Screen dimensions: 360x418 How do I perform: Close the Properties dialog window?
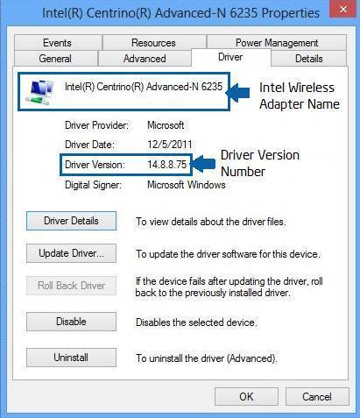click(x=342, y=10)
